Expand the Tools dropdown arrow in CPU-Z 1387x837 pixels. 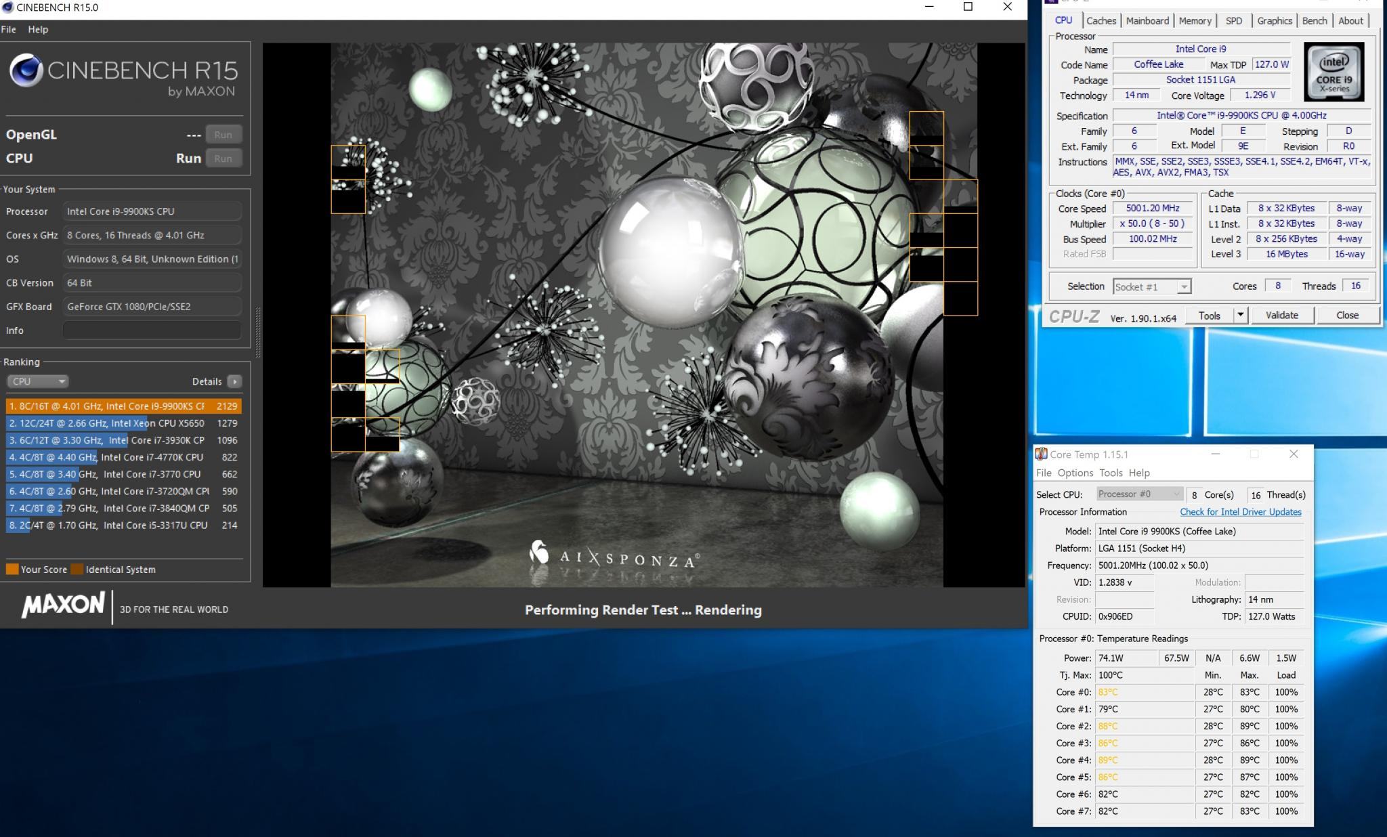[x=1241, y=316]
